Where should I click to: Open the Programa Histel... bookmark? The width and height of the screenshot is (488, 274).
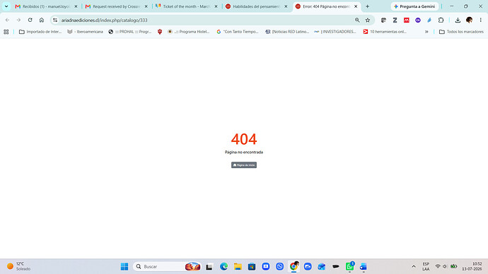(188, 32)
